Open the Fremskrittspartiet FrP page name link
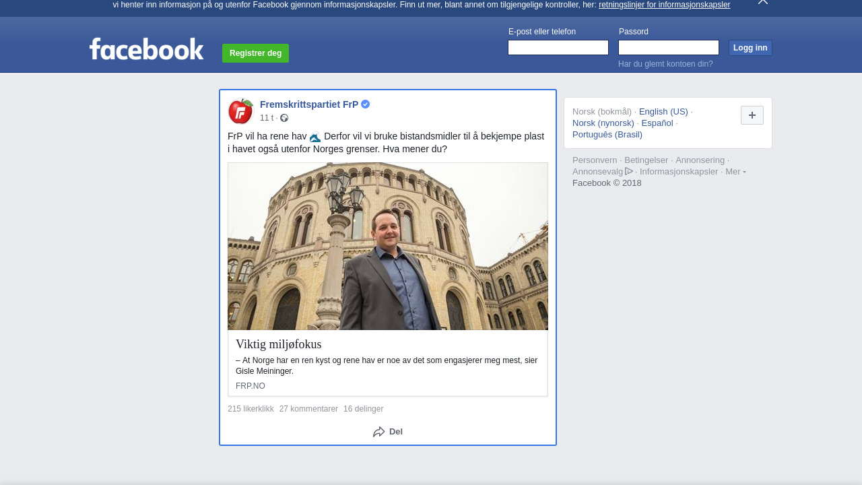Viewport: 862px width, 485px height. point(309,104)
